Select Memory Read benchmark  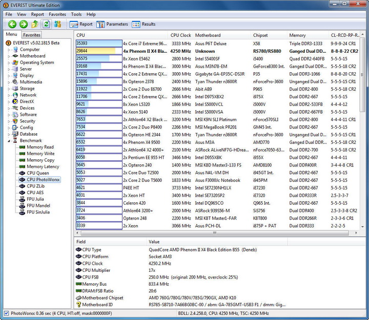(40, 147)
